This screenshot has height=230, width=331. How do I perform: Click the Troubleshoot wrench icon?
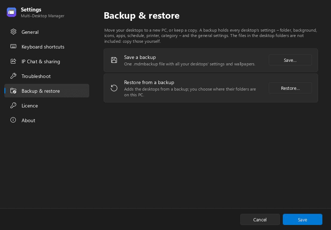[x=13, y=76]
